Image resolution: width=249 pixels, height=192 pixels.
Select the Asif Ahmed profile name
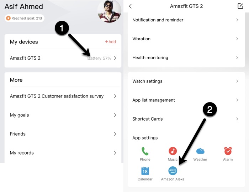click(x=24, y=6)
